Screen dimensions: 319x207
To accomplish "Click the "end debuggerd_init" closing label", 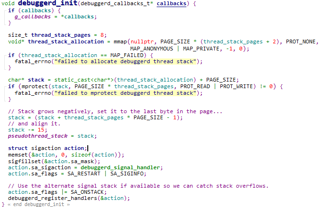I will coord(39,204).
